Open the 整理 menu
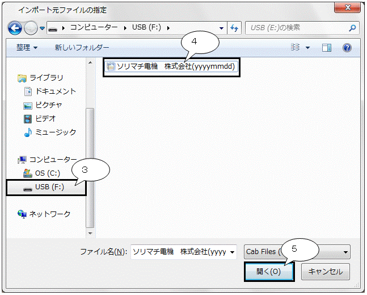The height and width of the screenshot is (295, 367). tap(27, 48)
